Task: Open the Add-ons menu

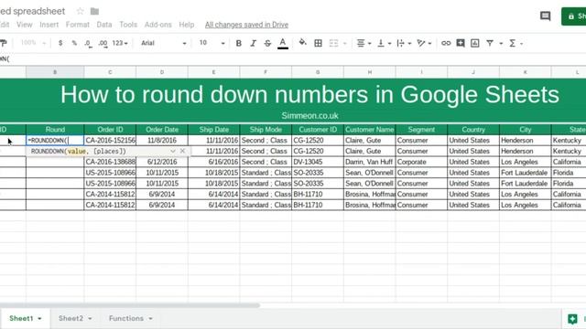Action: pyautogui.click(x=157, y=25)
